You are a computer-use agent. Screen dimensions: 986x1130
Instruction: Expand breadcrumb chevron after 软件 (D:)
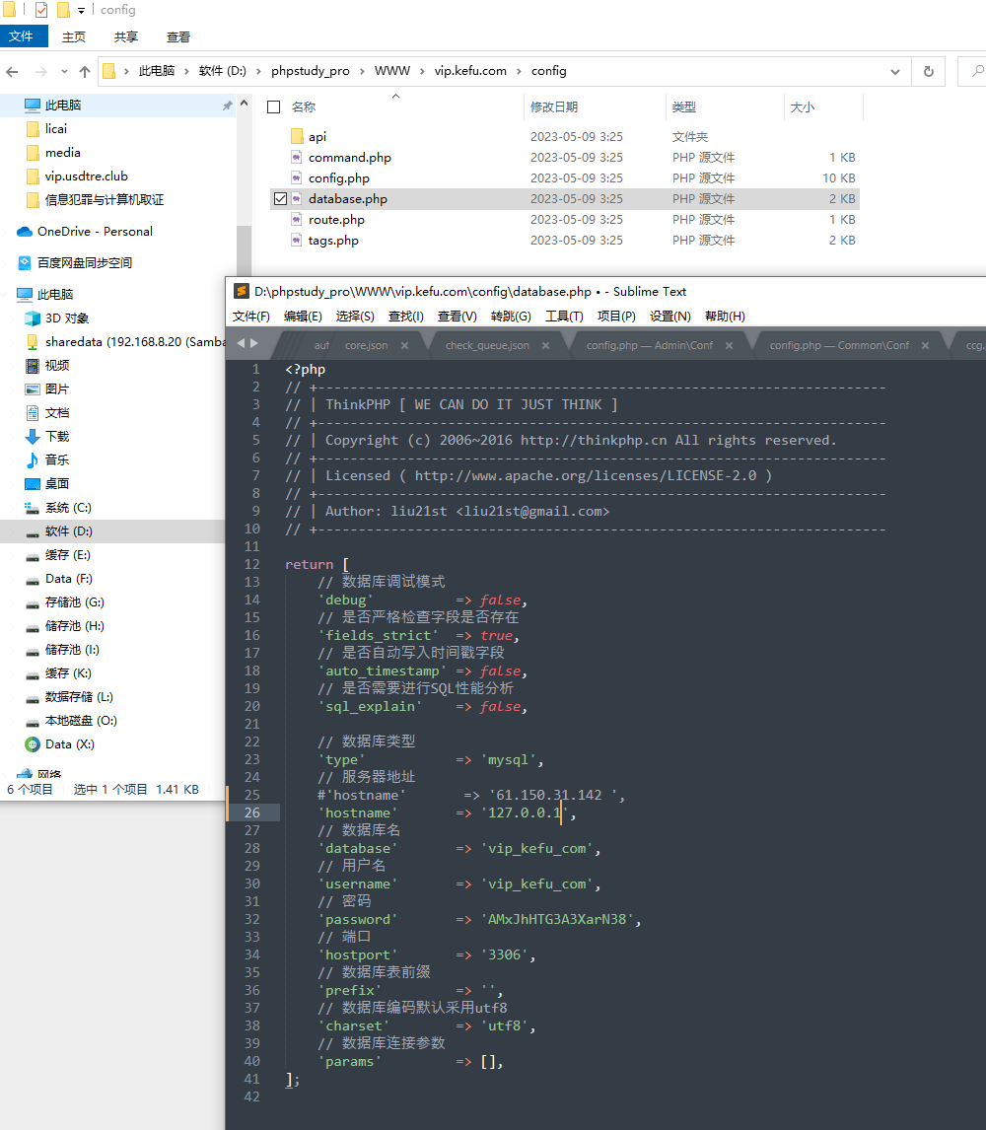point(258,71)
